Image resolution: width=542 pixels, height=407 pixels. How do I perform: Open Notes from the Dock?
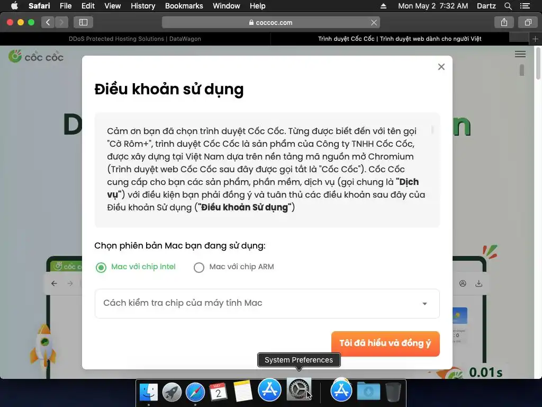242,392
